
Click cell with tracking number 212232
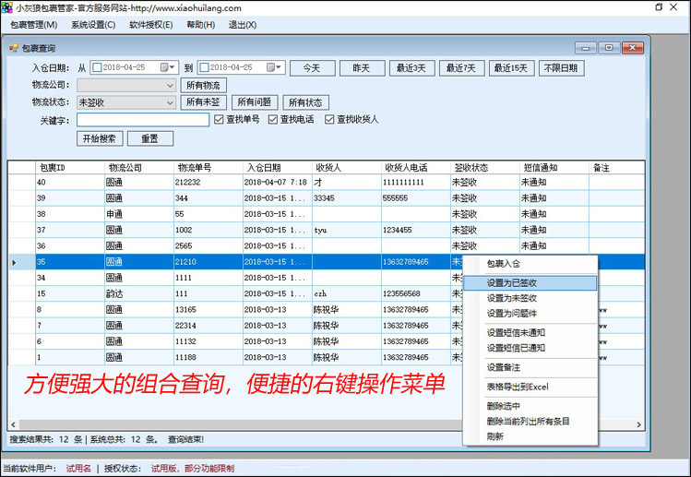pos(208,183)
